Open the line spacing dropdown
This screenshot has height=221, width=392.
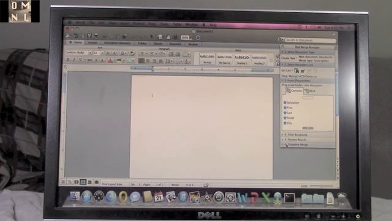click(169, 61)
